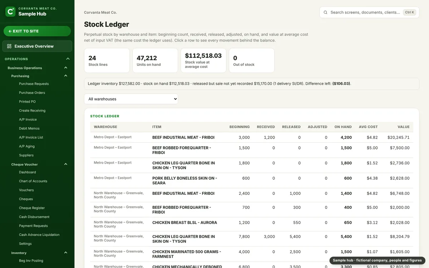Image resolution: width=429 pixels, height=268 pixels.
Task: Open the A/P Invoice List page
Action: click(31, 137)
